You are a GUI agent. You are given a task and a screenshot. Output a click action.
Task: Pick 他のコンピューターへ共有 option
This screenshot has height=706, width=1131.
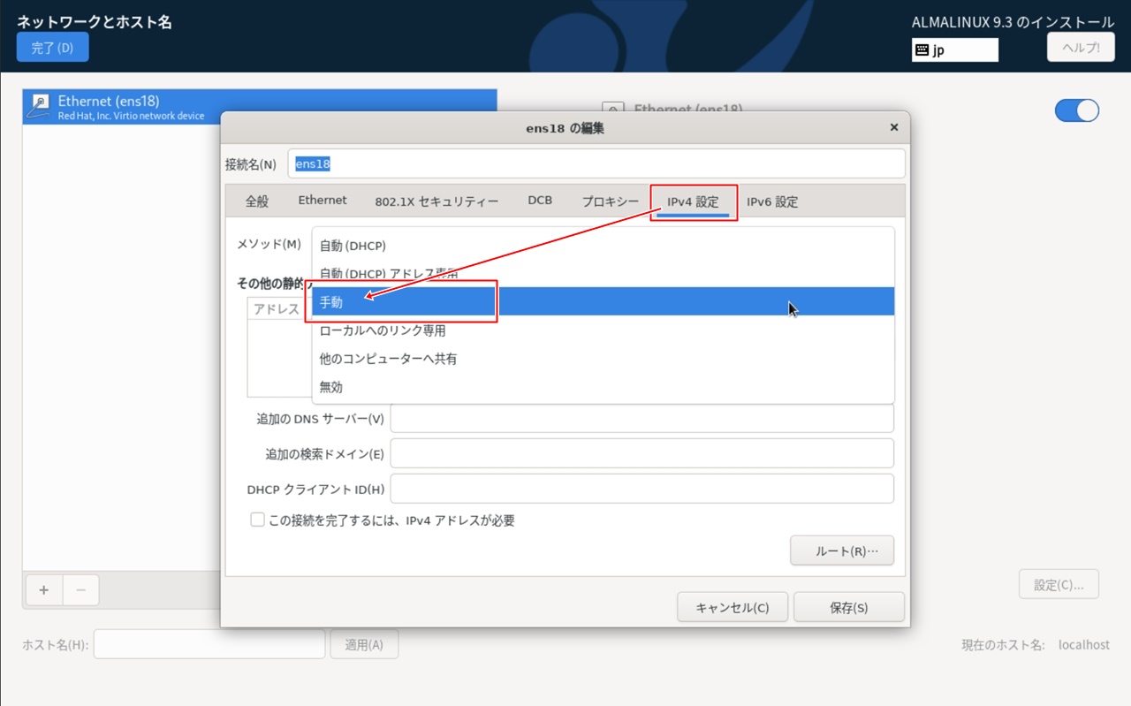[388, 359]
